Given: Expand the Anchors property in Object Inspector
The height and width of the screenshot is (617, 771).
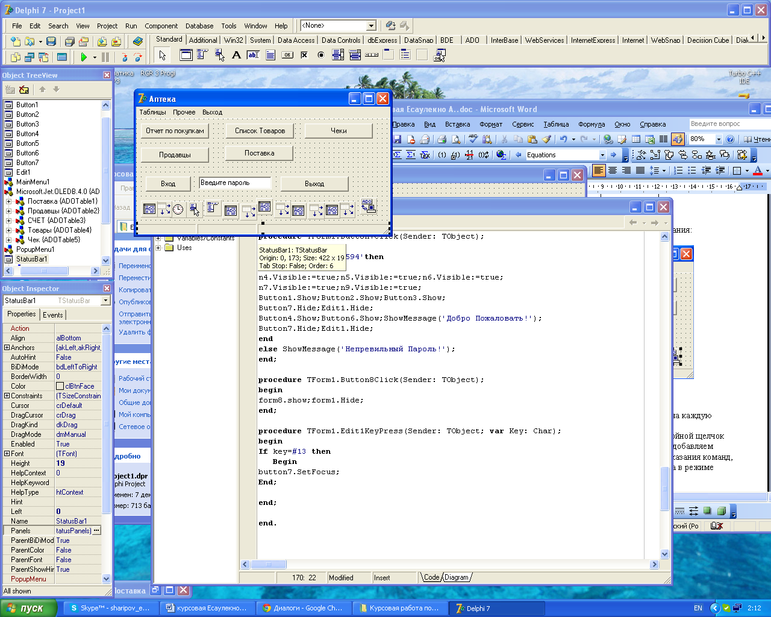Looking at the screenshot, I should [7, 348].
